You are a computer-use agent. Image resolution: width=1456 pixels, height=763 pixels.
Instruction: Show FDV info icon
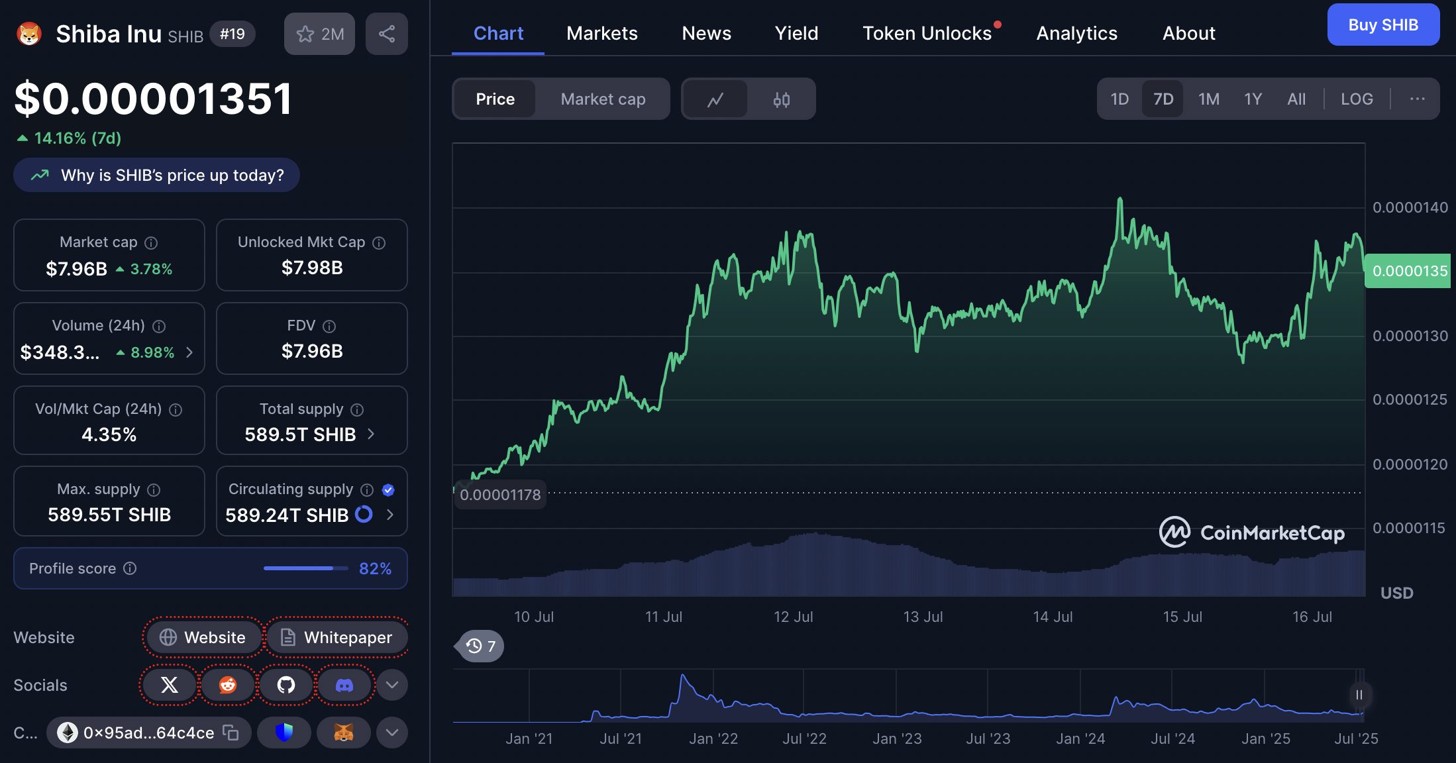pyautogui.click(x=329, y=327)
